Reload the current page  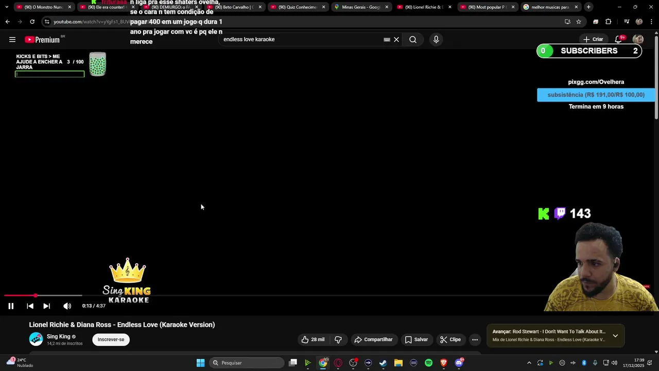[32, 22]
